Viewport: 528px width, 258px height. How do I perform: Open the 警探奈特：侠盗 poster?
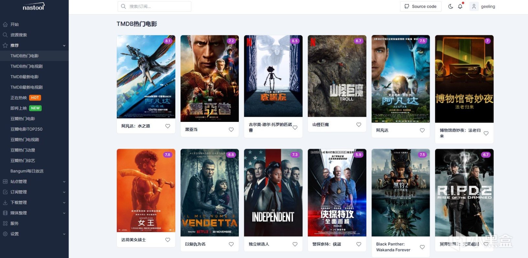(x=337, y=193)
